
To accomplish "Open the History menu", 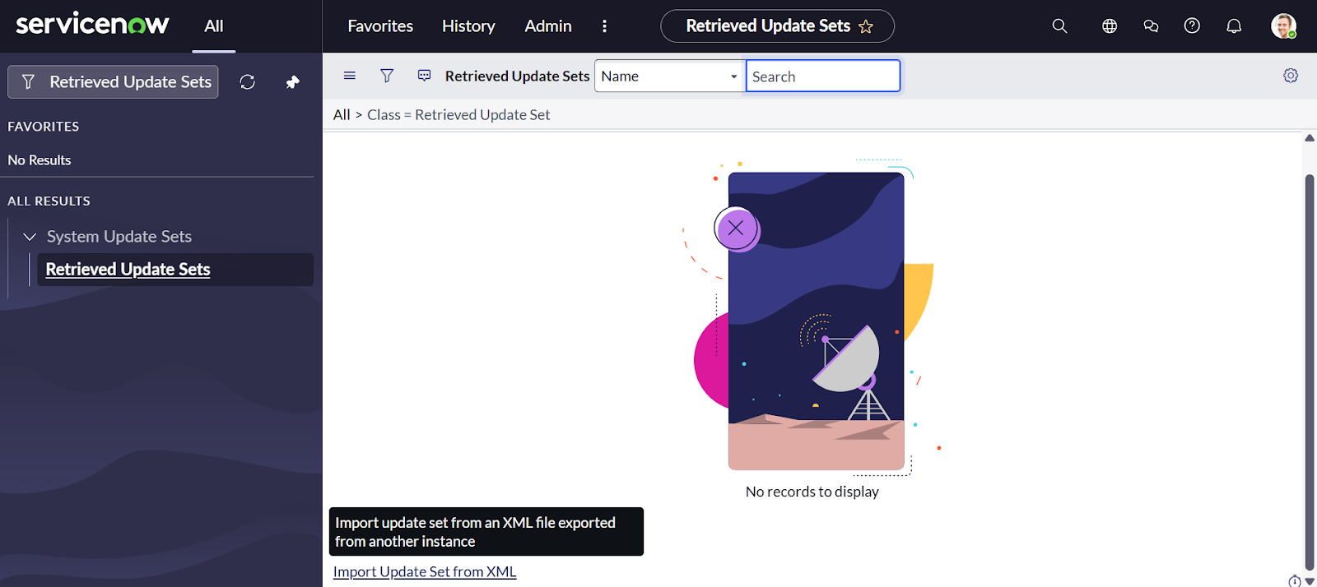I will point(468,26).
